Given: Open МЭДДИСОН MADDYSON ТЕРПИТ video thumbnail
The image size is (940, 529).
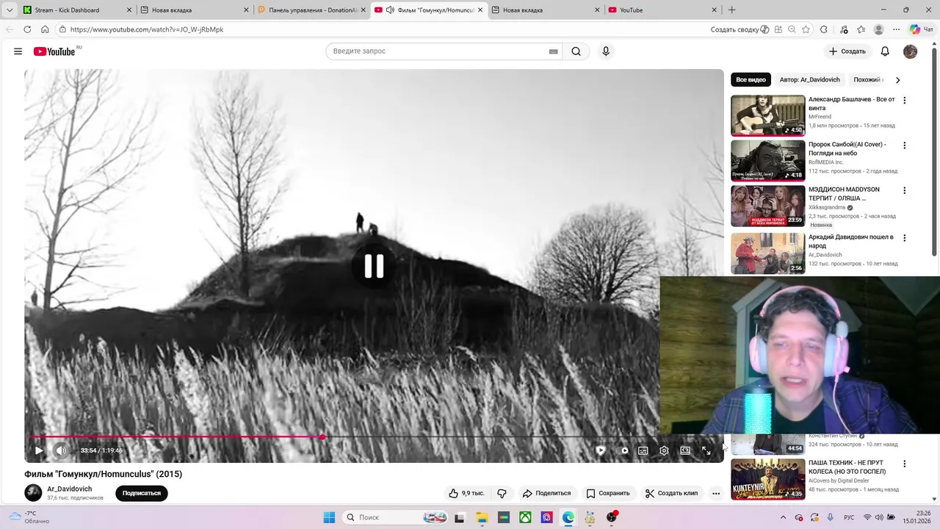Looking at the screenshot, I should pos(768,206).
